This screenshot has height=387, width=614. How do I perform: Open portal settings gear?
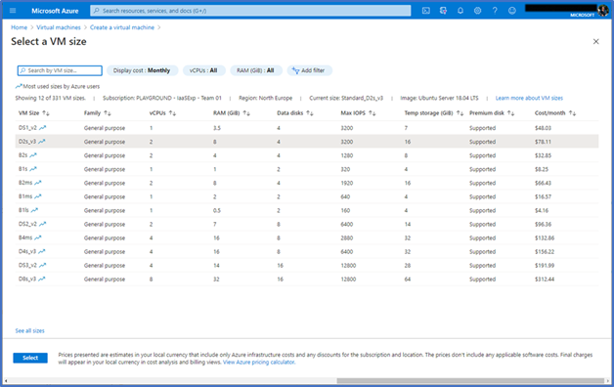(477, 11)
